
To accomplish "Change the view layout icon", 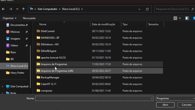I will [x=175, y=18].
